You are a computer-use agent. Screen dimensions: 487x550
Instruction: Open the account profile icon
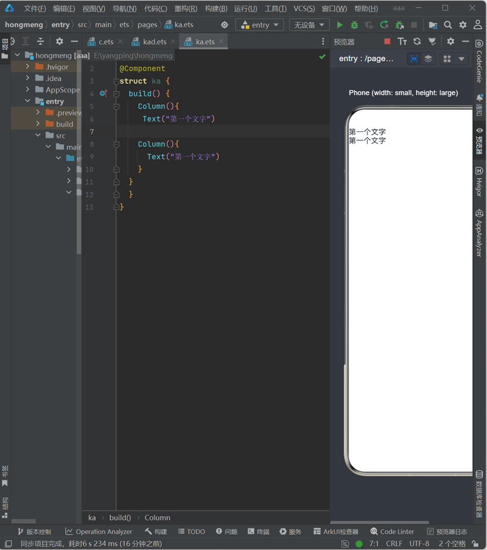click(478, 25)
